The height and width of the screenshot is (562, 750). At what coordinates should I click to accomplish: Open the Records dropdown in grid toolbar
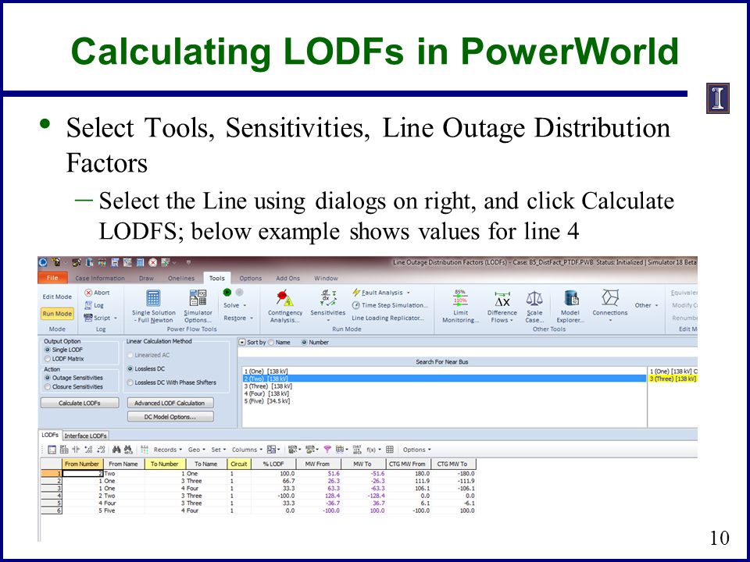tap(167, 450)
